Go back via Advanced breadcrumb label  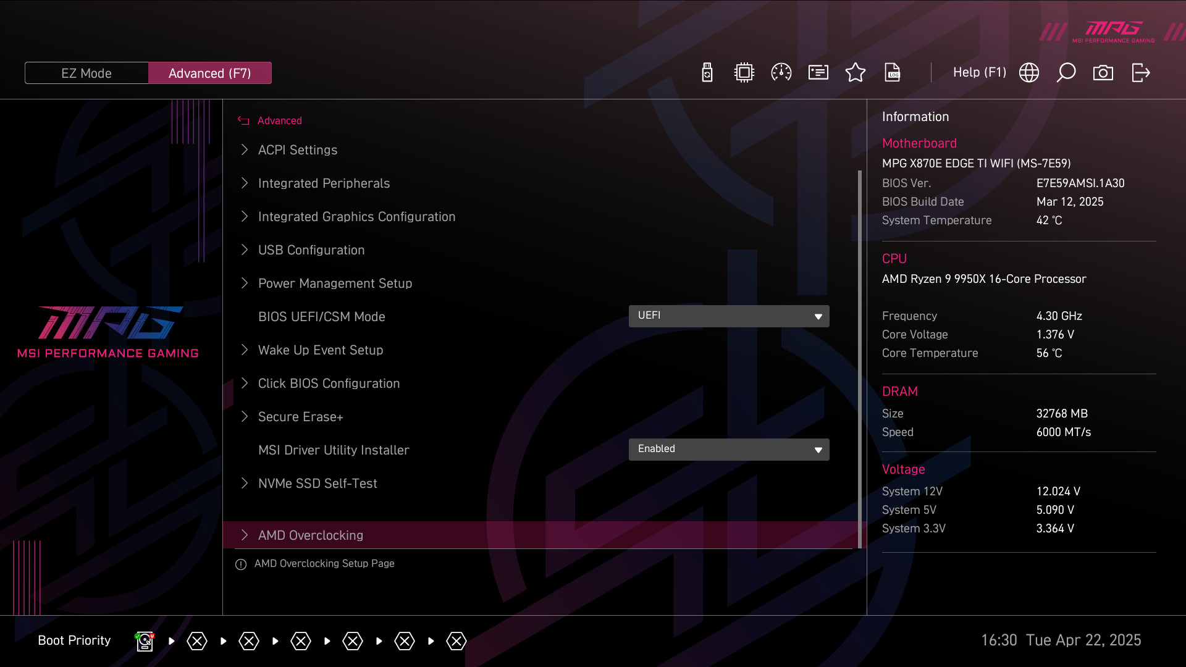(280, 120)
